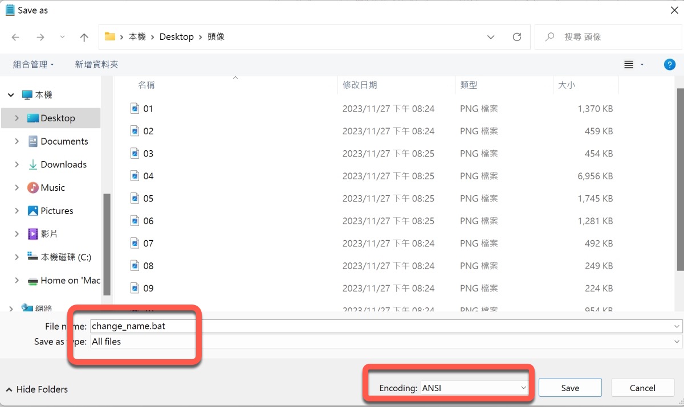Screen dimensions: 684x407
Task: Select 本機 in the address breadcrumb
Action: click(x=137, y=36)
